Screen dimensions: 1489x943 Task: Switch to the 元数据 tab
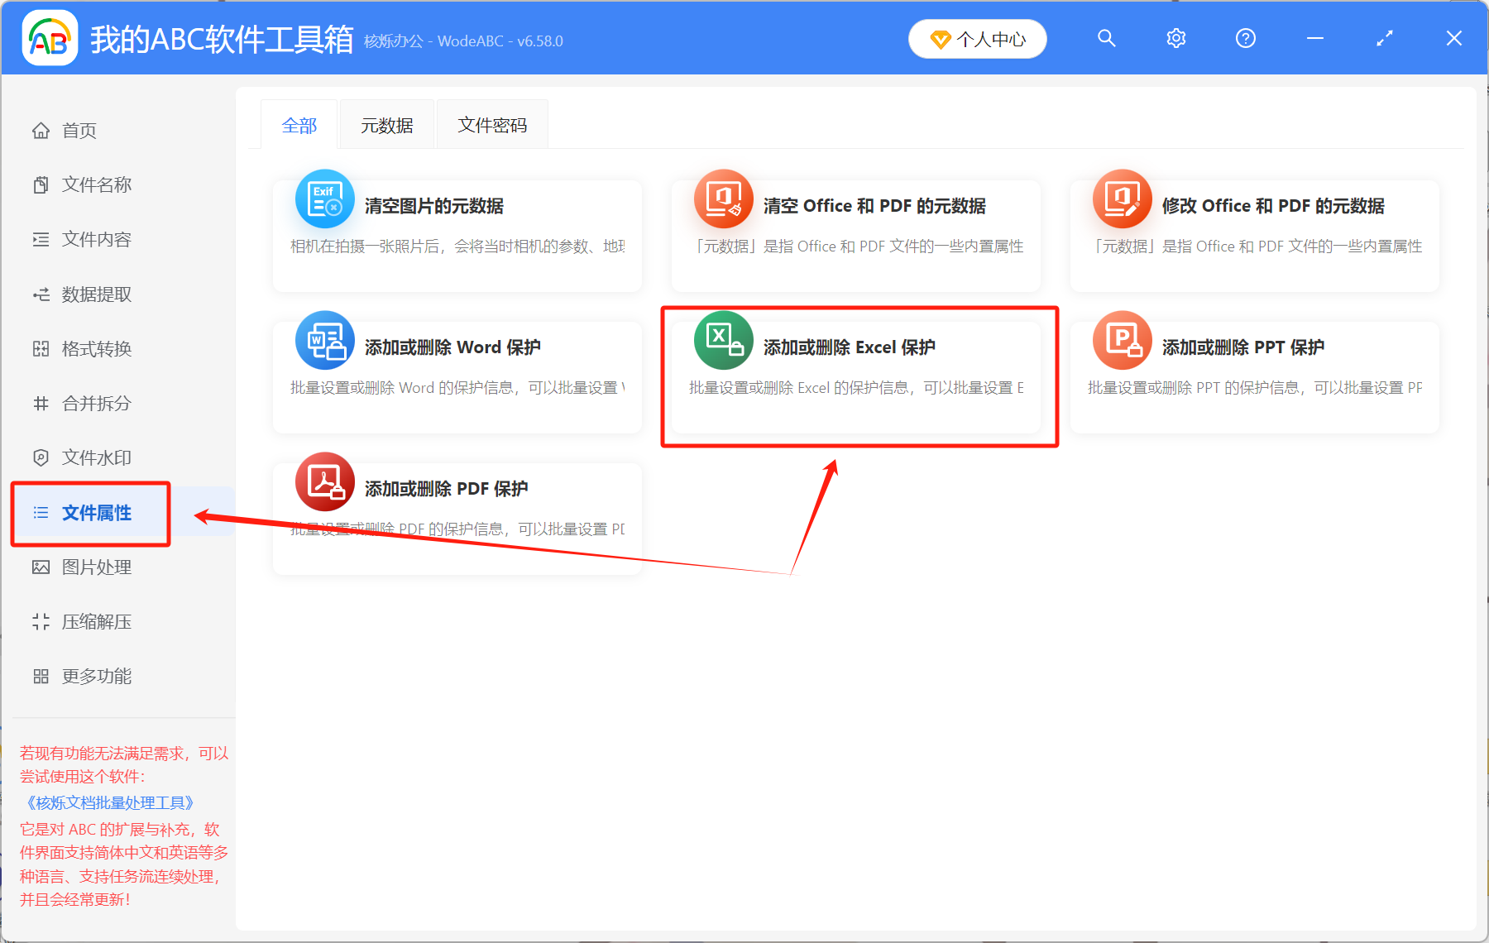tap(386, 124)
